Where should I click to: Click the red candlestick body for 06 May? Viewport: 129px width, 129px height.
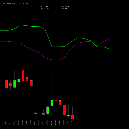[x=31, y=83]
